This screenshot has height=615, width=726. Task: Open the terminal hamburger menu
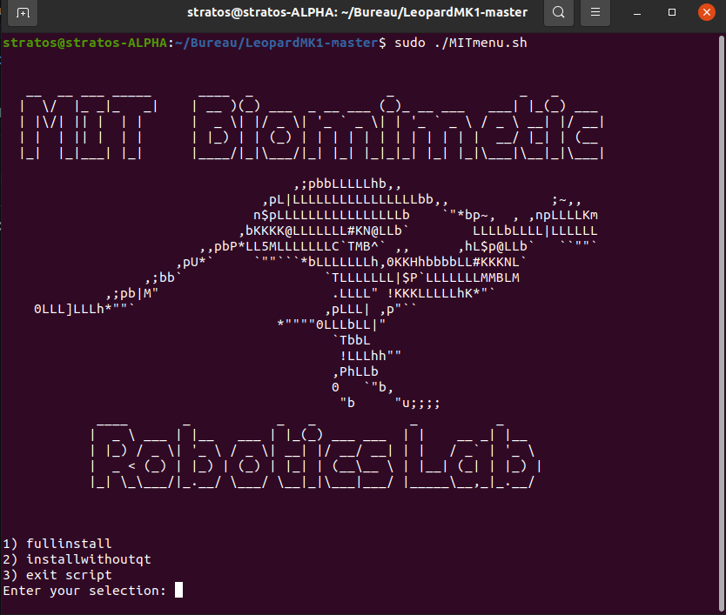coord(595,12)
